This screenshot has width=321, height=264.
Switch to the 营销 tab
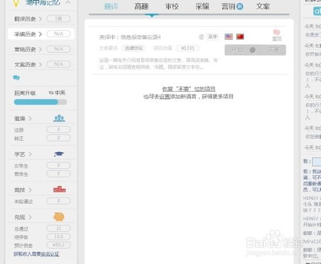[x=229, y=6]
